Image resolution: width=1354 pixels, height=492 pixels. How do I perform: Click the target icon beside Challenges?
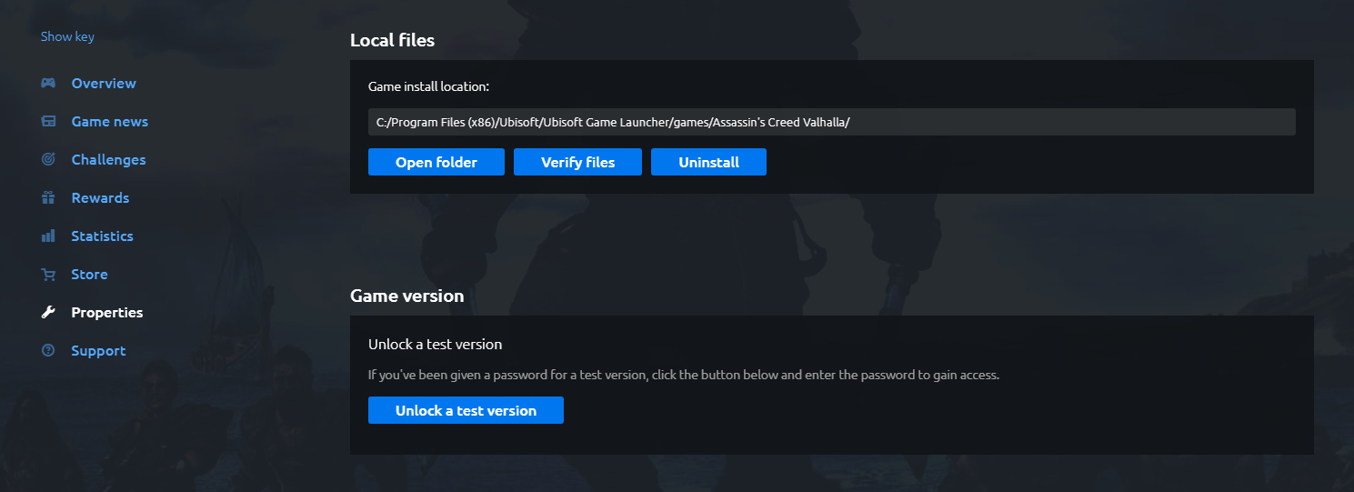(x=48, y=160)
